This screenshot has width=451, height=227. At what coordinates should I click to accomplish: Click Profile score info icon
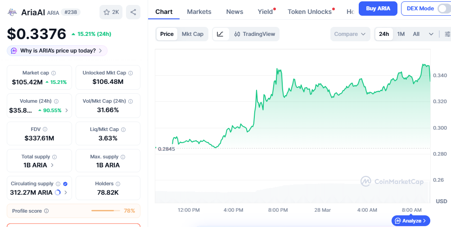pos(46,211)
